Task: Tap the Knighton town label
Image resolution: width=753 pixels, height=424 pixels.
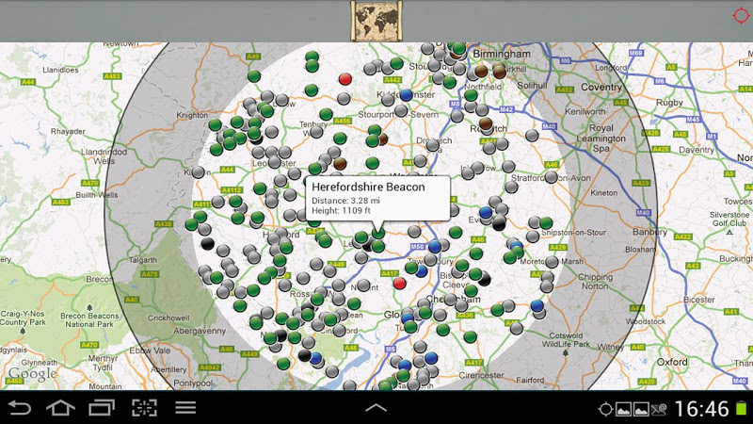Action: coord(192,115)
